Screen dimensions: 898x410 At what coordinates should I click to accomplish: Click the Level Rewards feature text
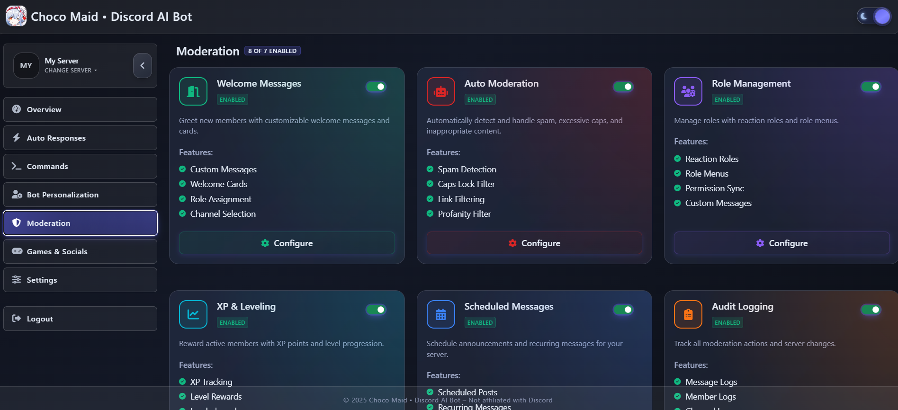click(x=216, y=397)
